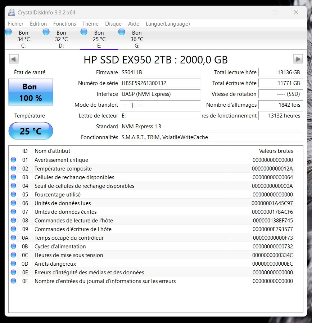This screenshot has height=323, width=312.
Task: Click status orb of Commandes de lecture row
Action: [13, 220]
